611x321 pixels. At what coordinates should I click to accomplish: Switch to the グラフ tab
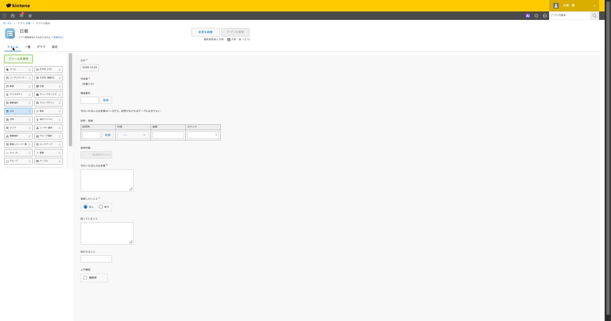tap(41, 47)
